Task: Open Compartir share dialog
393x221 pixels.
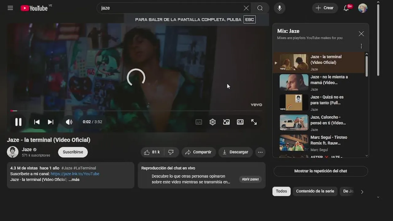Action: pos(199,152)
